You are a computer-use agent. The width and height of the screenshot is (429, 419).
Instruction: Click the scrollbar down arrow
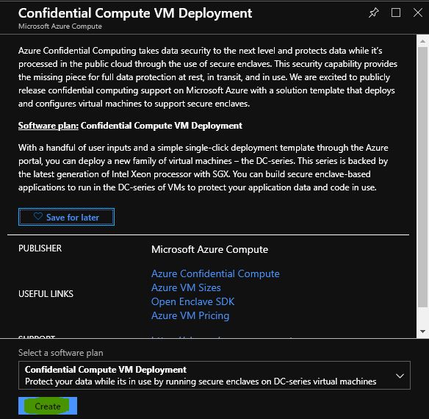tap(422, 332)
